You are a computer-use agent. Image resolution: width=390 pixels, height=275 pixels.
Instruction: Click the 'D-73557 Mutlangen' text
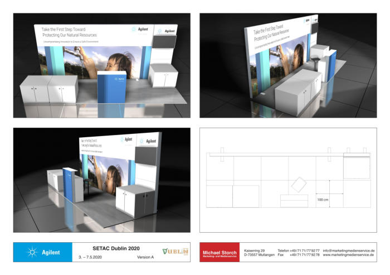click(x=260, y=254)
